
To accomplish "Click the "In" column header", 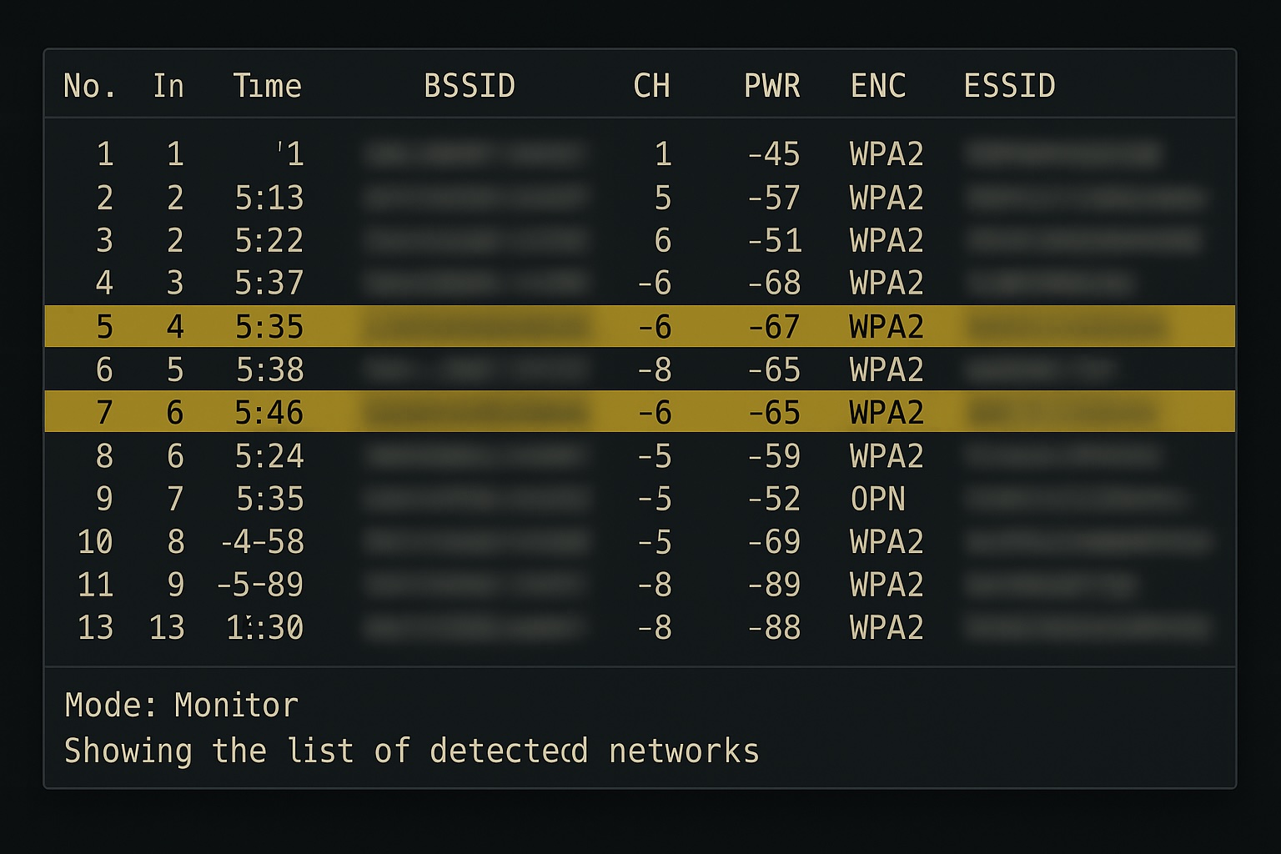I will click(168, 86).
